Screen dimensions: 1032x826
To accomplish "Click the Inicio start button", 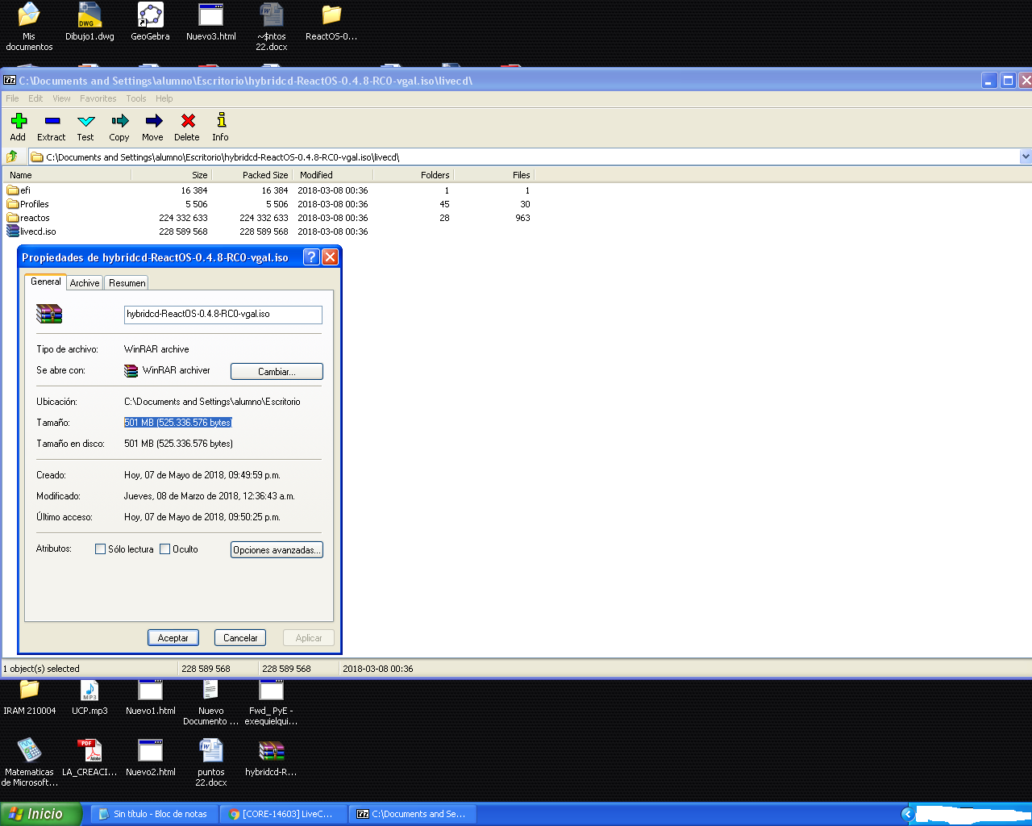I will point(40,814).
